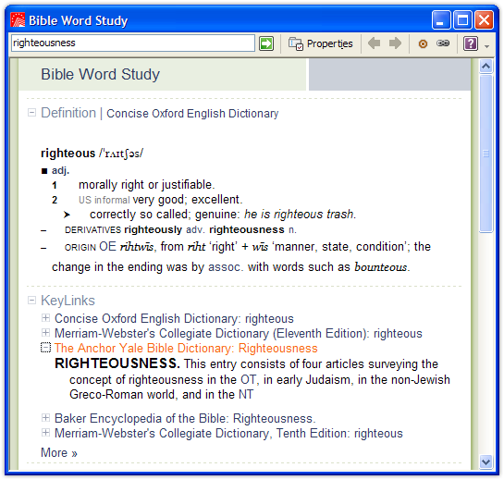Expand Merriam-Webster's Tenth Edition righteous entry
This screenshot has width=504, height=480.
pyautogui.click(x=45, y=433)
